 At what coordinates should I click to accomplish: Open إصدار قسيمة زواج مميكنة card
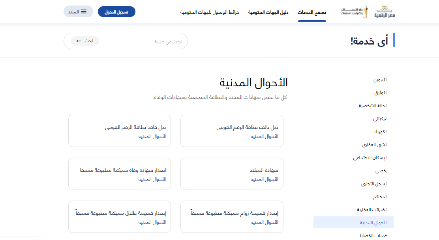tap(232, 217)
